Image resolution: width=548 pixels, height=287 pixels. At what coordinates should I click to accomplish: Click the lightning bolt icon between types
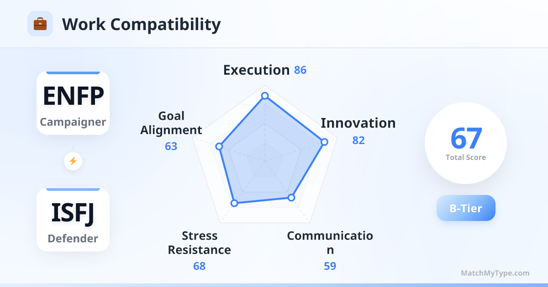[73, 161]
